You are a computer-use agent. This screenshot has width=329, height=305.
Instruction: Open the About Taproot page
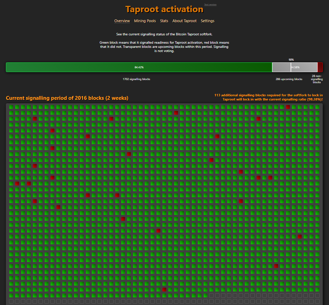185,21
